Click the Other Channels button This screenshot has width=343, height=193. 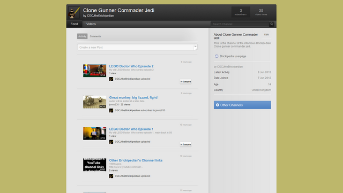point(242,105)
